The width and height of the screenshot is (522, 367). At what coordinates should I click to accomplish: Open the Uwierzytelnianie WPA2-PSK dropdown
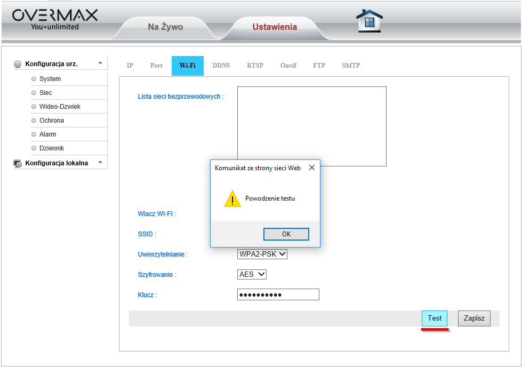pos(262,254)
